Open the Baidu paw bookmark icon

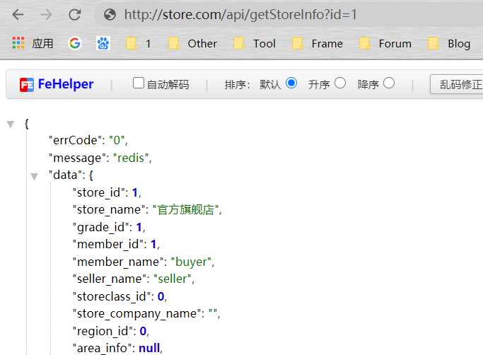tap(103, 43)
